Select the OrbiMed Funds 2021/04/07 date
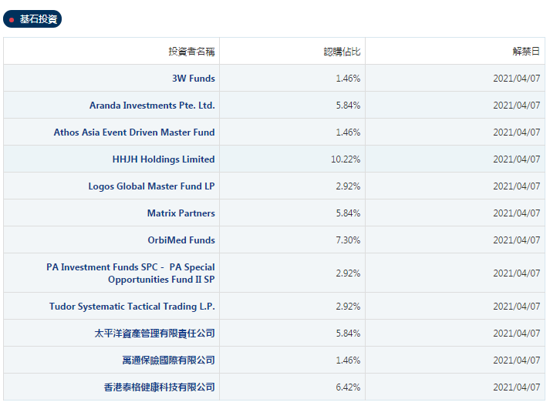 [517, 240]
